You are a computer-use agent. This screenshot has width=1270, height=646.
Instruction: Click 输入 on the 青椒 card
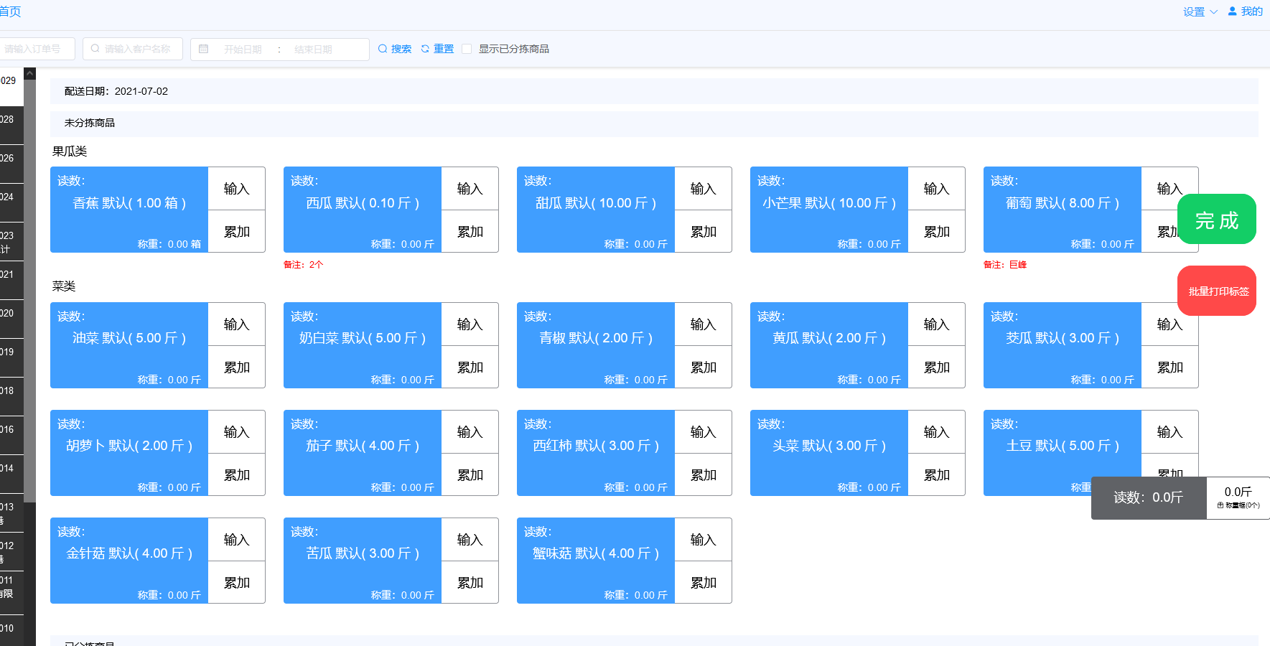pyautogui.click(x=703, y=324)
